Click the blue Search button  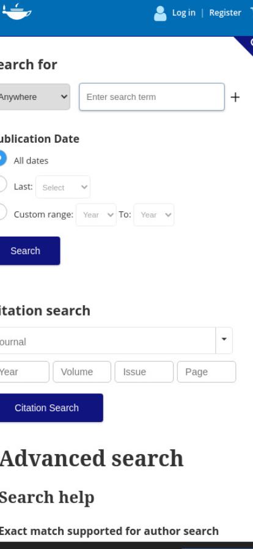tap(29, 251)
